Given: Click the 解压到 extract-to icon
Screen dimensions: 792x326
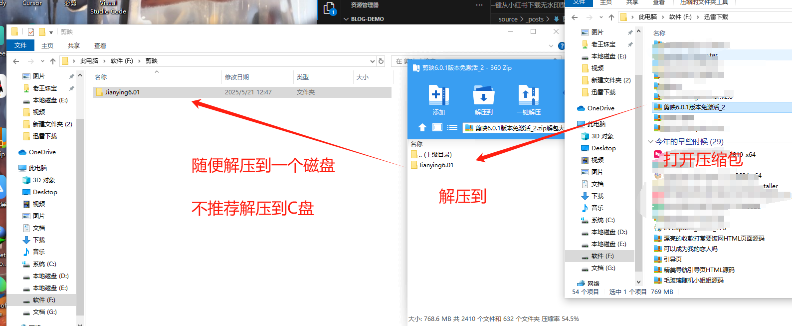Looking at the screenshot, I should (x=483, y=99).
